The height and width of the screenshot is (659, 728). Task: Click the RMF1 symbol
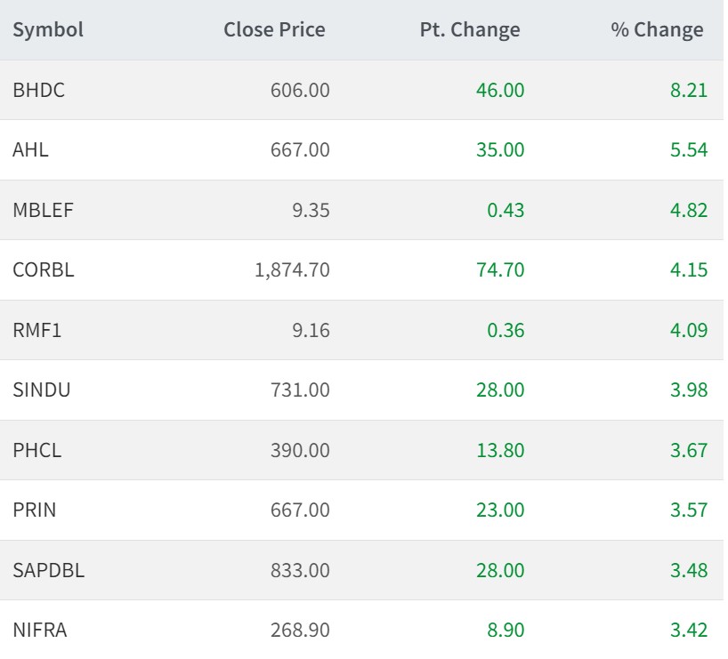[x=37, y=330]
